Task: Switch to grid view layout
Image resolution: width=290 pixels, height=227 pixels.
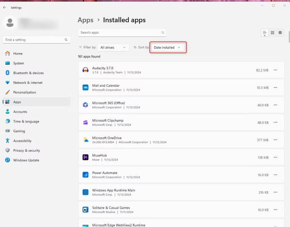Action: (272, 33)
